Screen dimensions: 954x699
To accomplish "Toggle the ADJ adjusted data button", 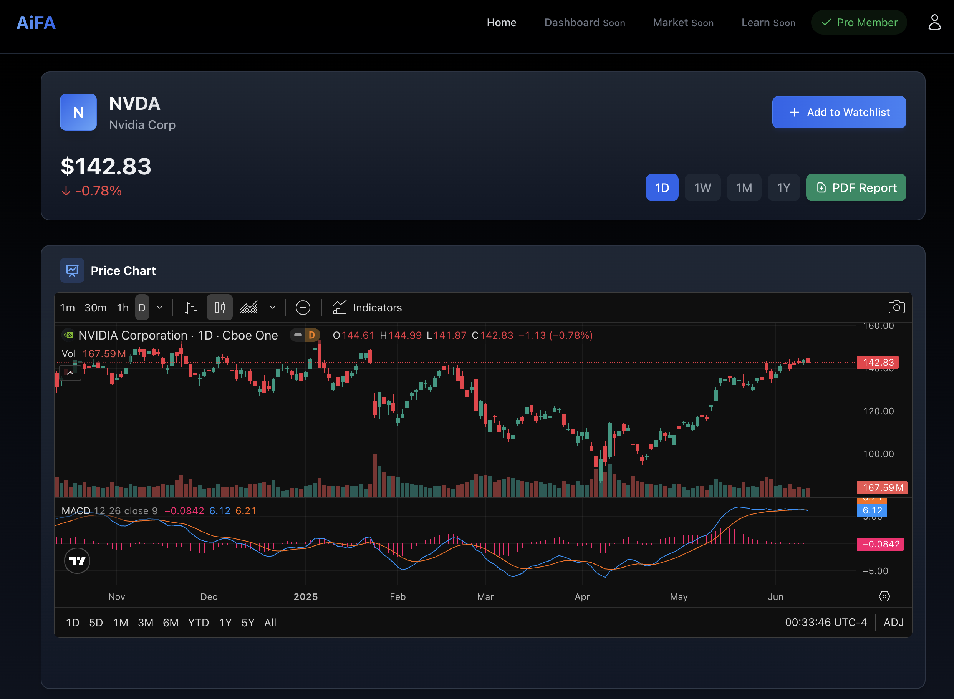I will [893, 623].
